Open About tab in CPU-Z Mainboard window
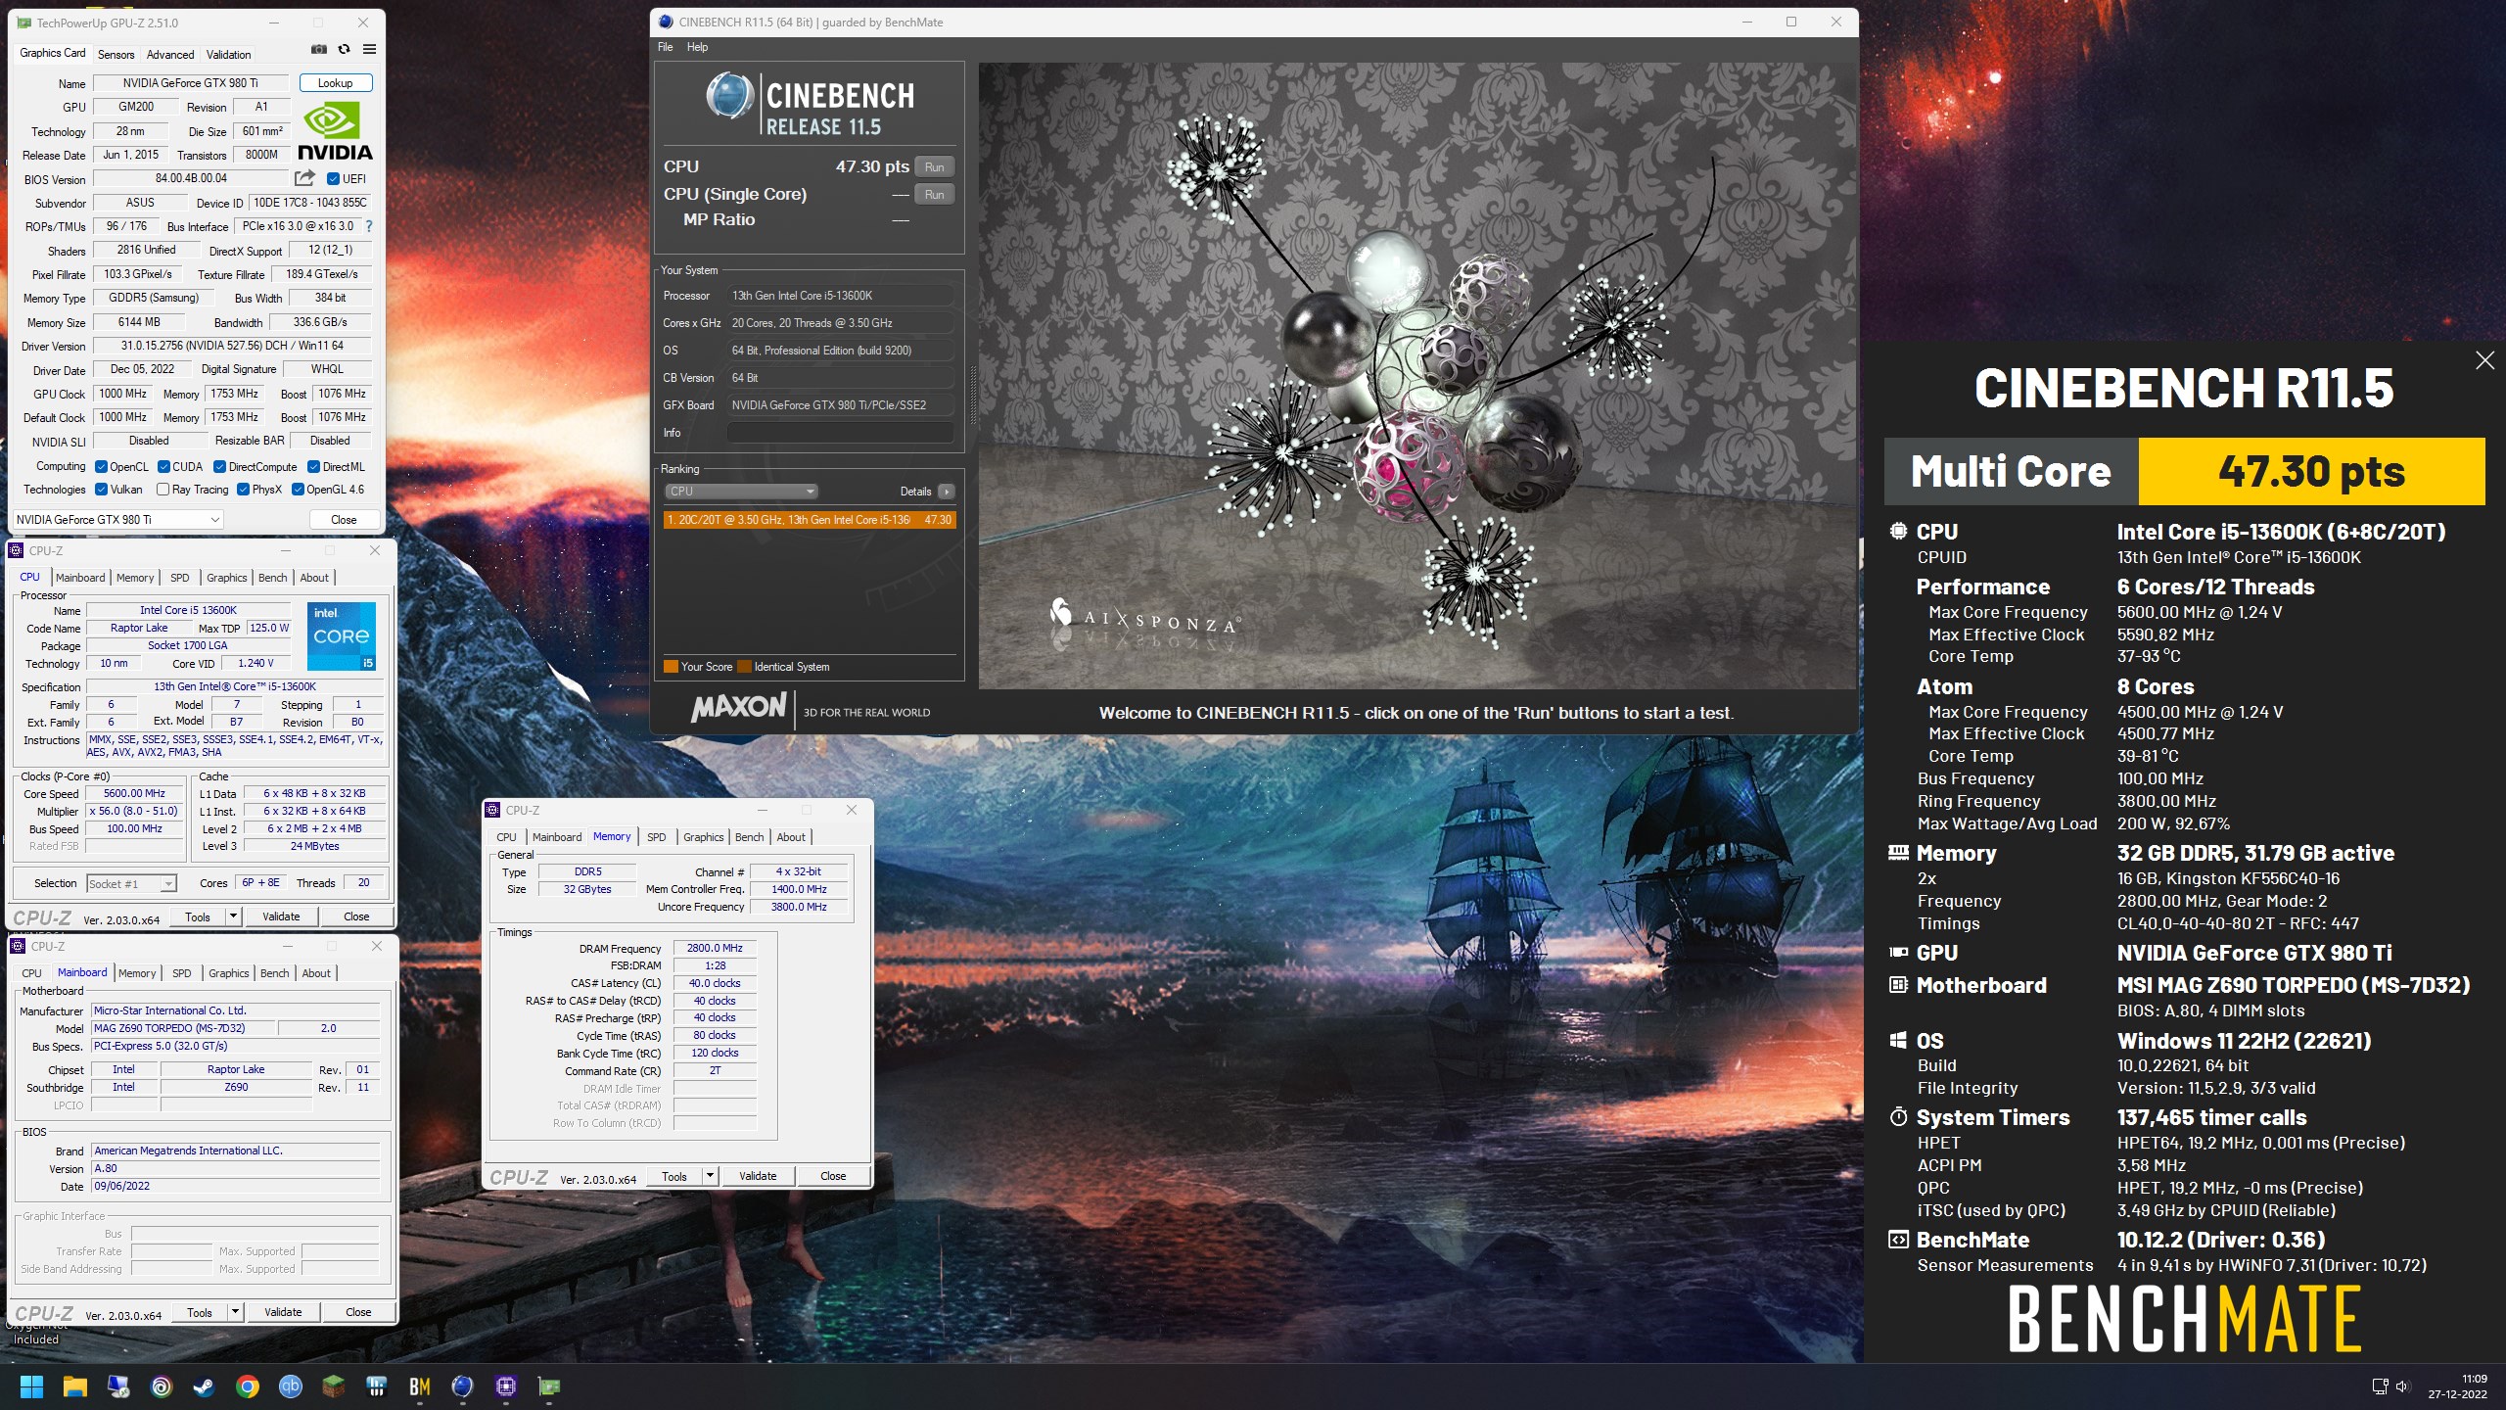Image resolution: width=2506 pixels, height=1410 pixels. pyautogui.click(x=315, y=973)
